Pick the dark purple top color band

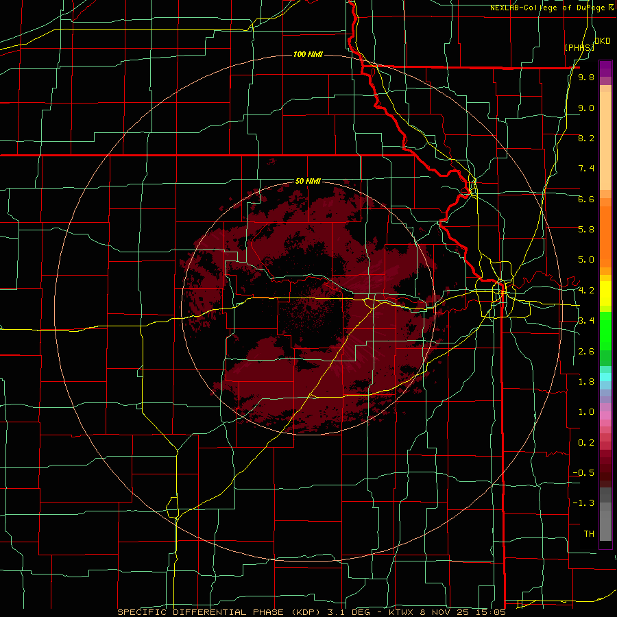click(605, 69)
